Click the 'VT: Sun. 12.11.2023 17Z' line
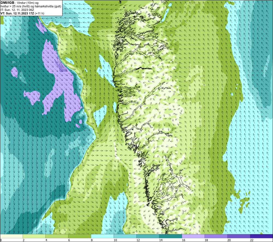 (x=17, y=13)
